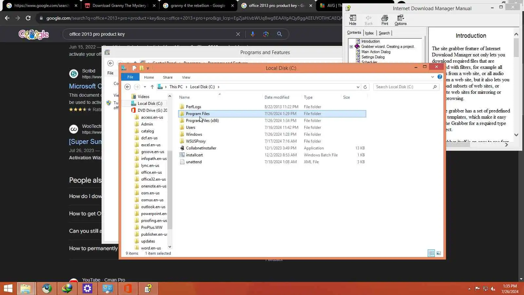Open the Windows Start button
This screenshot has width=524, height=295.
click(x=8, y=288)
